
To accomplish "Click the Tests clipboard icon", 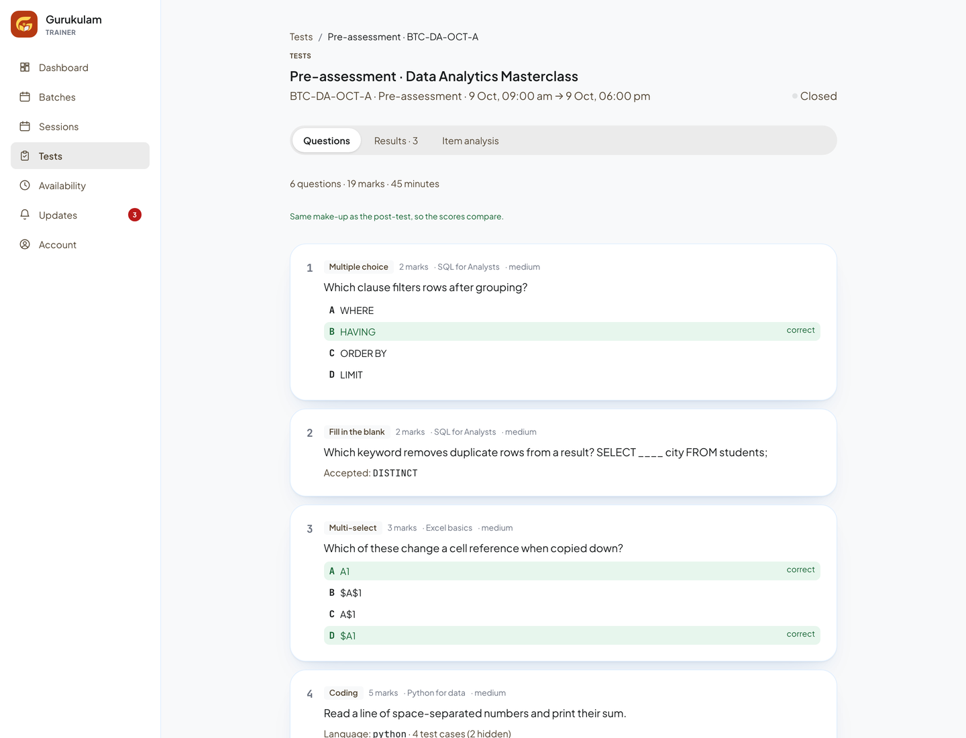I will pyautogui.click(x=25, y=156).
